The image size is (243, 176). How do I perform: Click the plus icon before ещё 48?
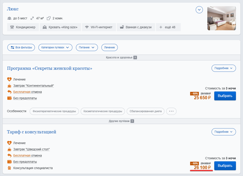pyautogui.click(x=161, y=27)
